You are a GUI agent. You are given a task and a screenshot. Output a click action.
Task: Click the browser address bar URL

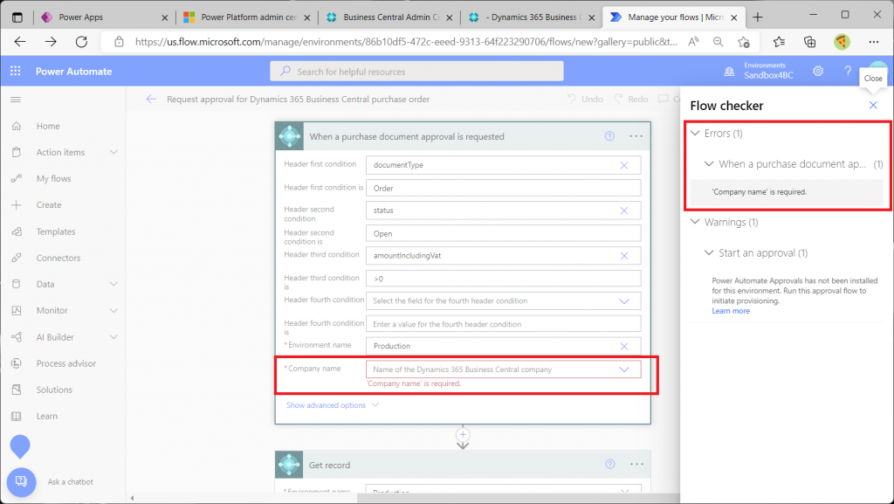point(406,42)
